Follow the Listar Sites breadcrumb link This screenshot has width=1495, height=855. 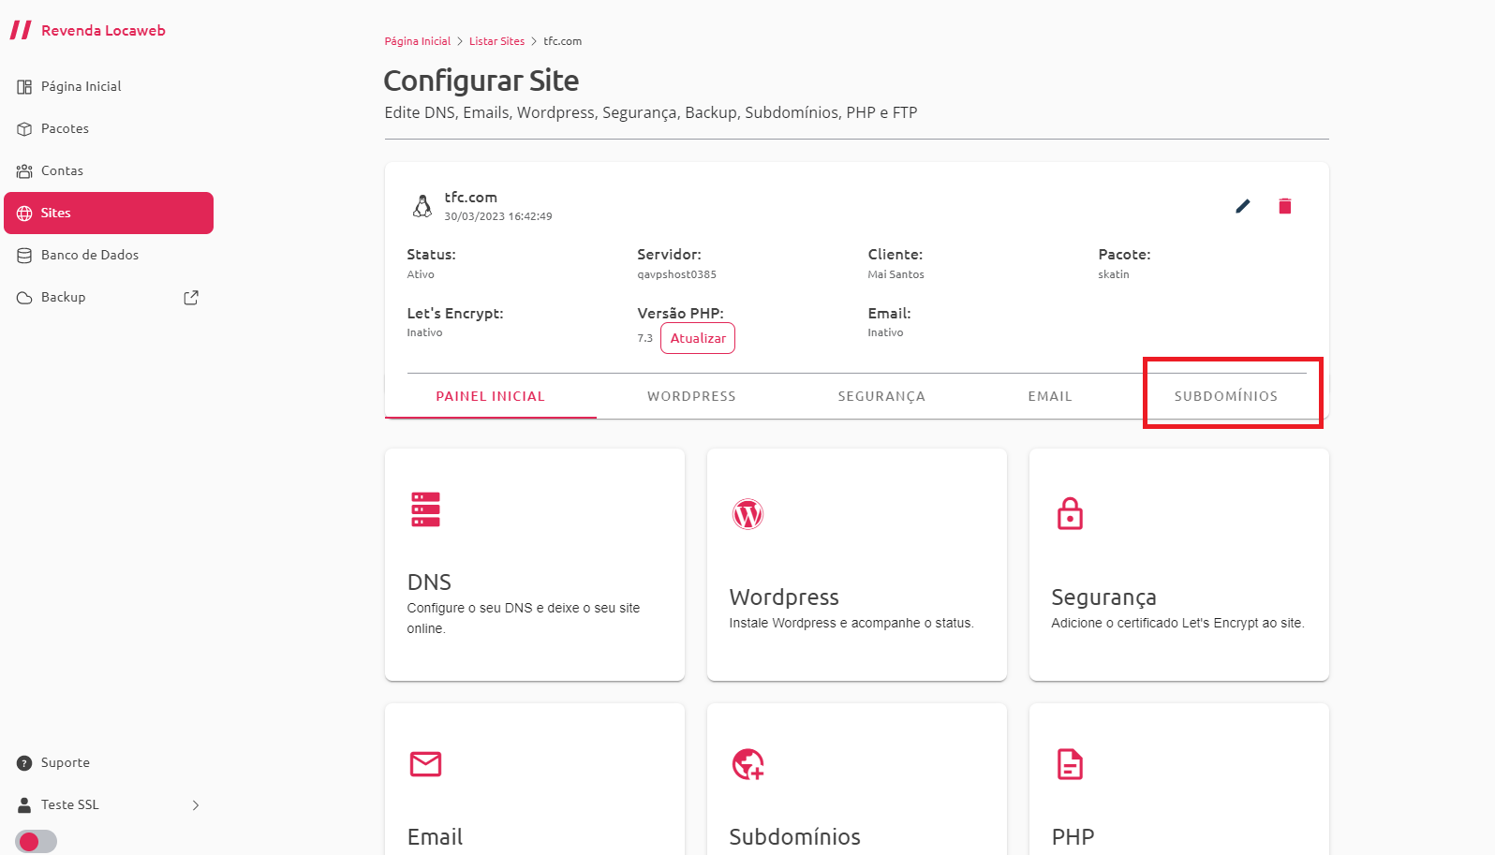(496, 41)
